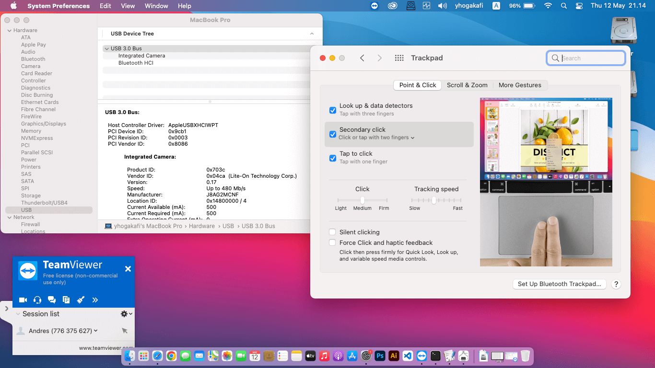This screenshot has height=368, width=655.
Task: Click the TeamViewer video camera icon
Action: (23, 300)
